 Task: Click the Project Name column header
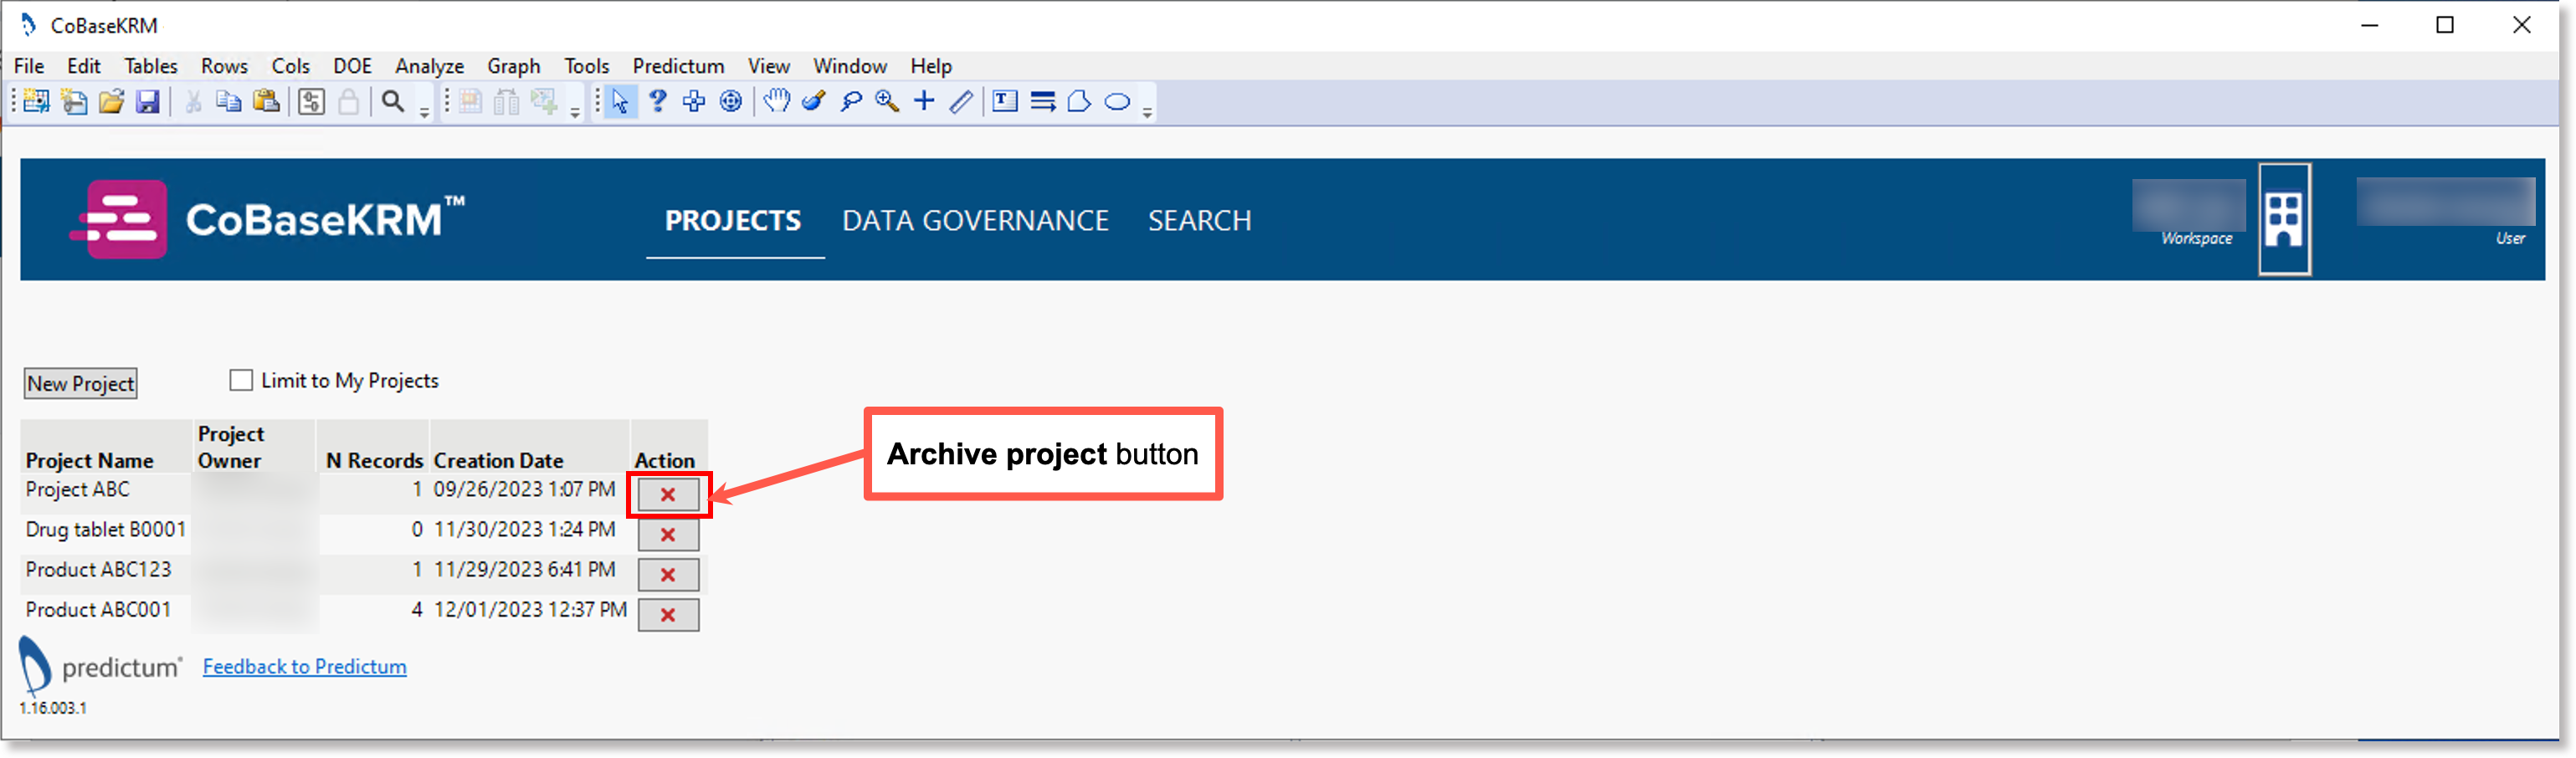[x=90, y=460]
